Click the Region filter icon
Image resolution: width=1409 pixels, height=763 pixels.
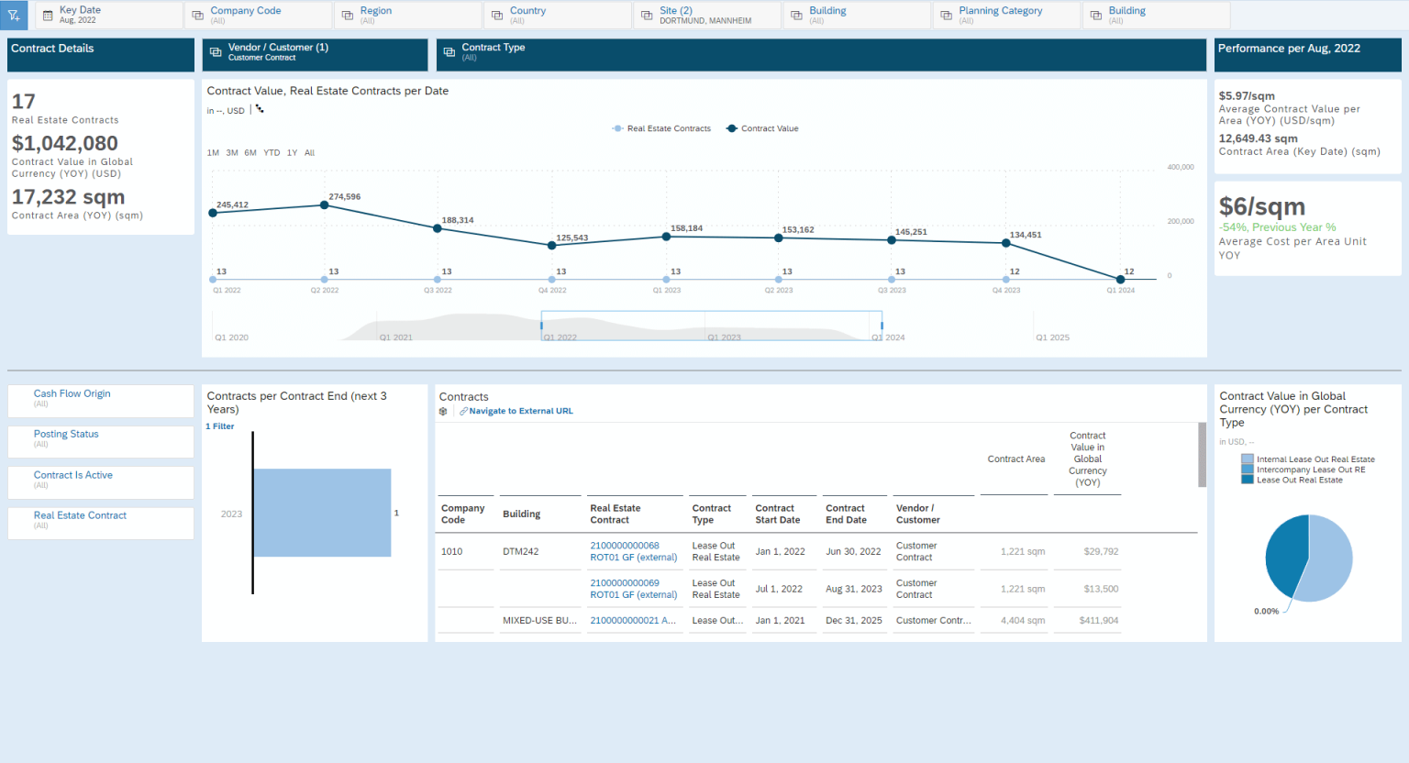click(x=346, y=15)
